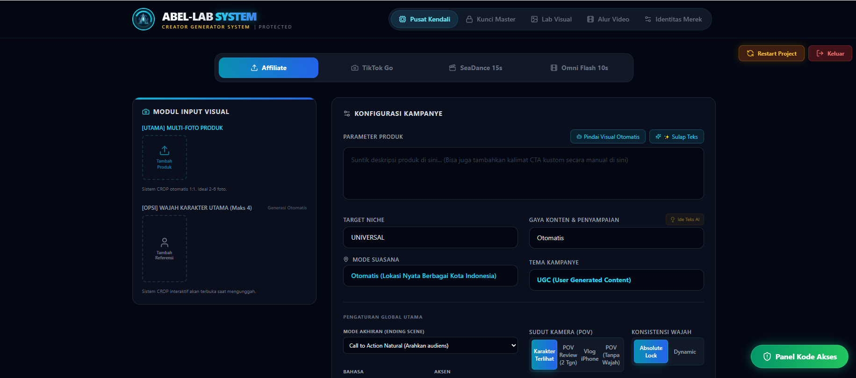Click the Tambah Produk upload box

pyautogui.click(x=165, y=157)
